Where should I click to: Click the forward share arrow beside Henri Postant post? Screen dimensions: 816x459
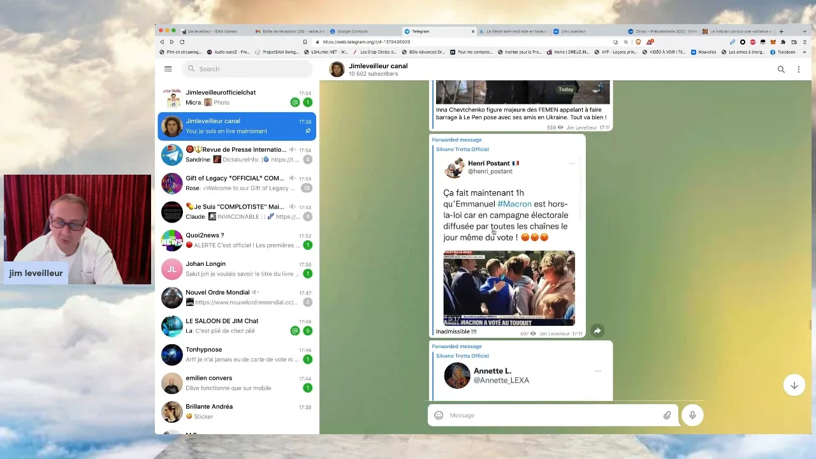coord(597,330)
